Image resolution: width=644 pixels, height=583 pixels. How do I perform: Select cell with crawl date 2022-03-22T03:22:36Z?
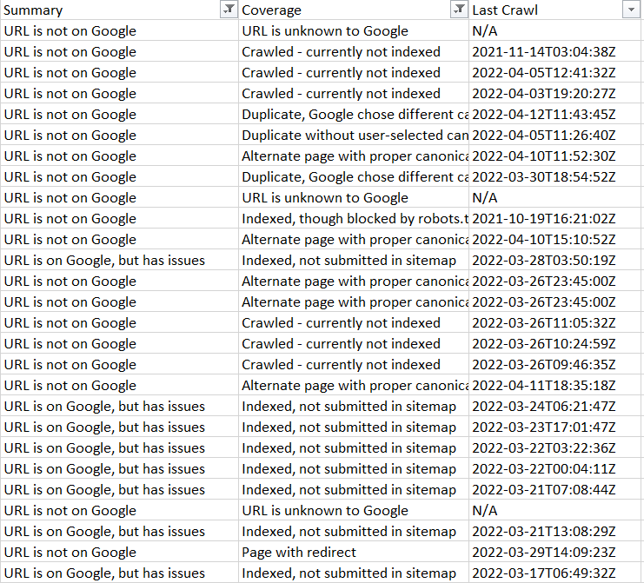click(x=554, y=448)
